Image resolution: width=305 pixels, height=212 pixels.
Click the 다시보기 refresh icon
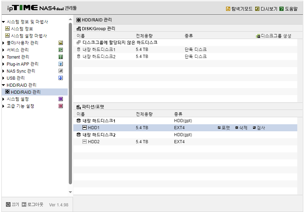click(x=257, y=9)
